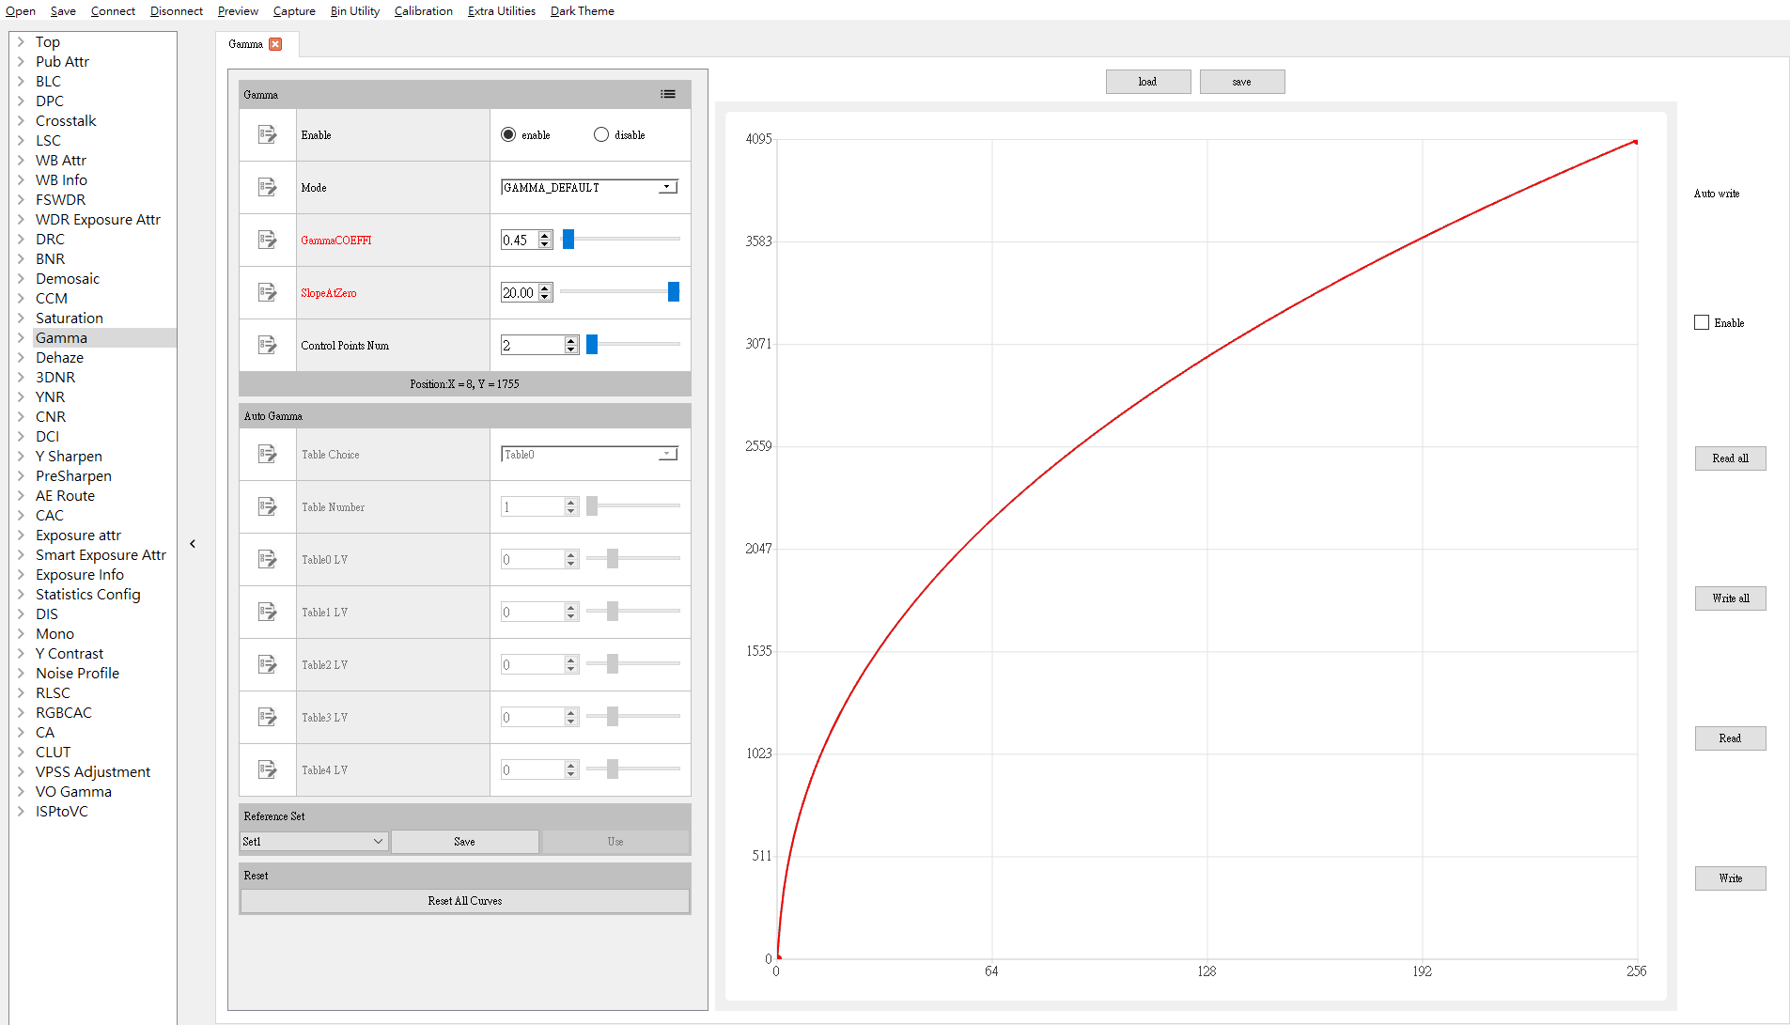Click the write icon beside Table Number
This screenshot has width=1790, height=1025.
click(268, 507)
